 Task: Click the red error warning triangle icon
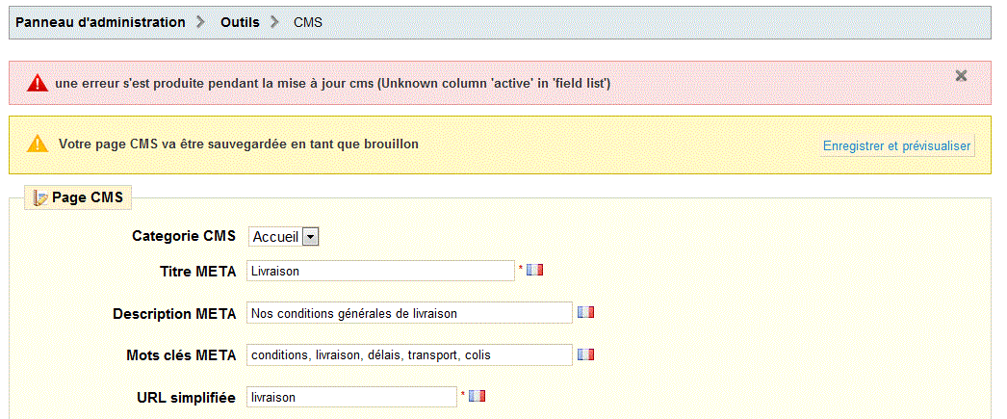point(38,83)
